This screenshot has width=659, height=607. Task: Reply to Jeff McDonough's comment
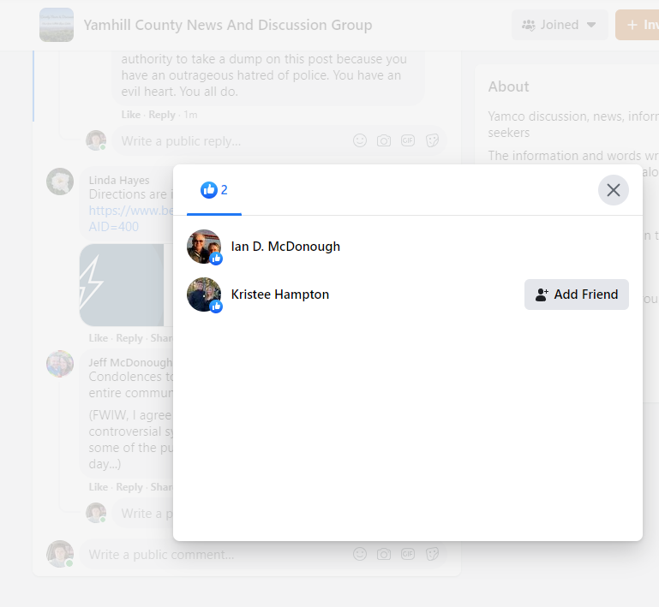click(x=129, y=487)
